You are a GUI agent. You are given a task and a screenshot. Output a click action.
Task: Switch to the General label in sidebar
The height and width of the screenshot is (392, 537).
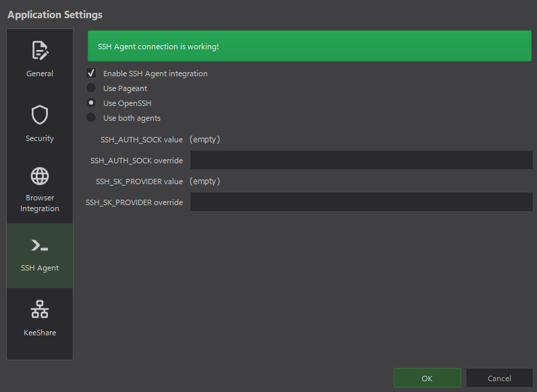(40, 74)
